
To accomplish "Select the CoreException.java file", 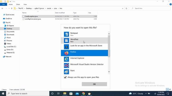I will pos(60,16).
